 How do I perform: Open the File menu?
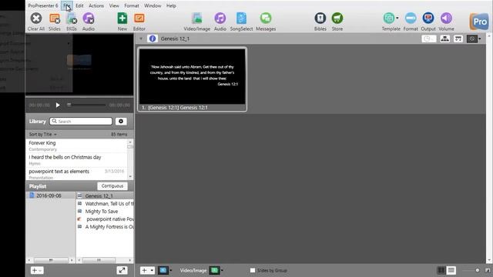pyautogui.click(x=67, y=5)
